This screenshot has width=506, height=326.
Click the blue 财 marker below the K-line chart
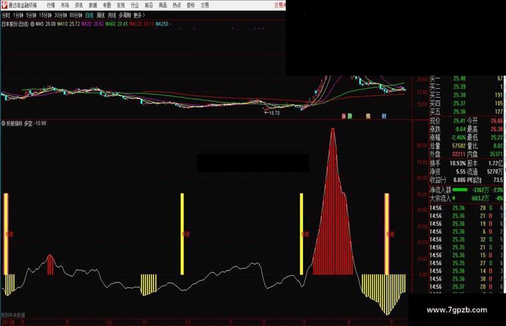coord(384,116)
